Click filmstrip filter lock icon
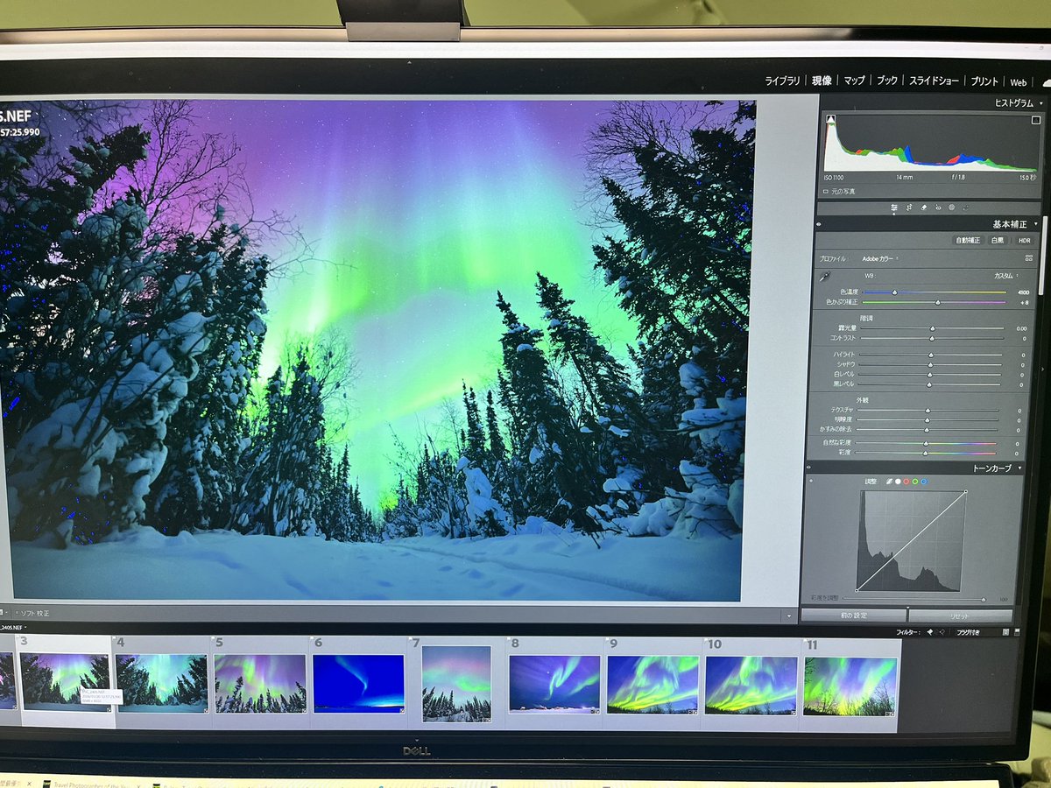 [1005, 632]
